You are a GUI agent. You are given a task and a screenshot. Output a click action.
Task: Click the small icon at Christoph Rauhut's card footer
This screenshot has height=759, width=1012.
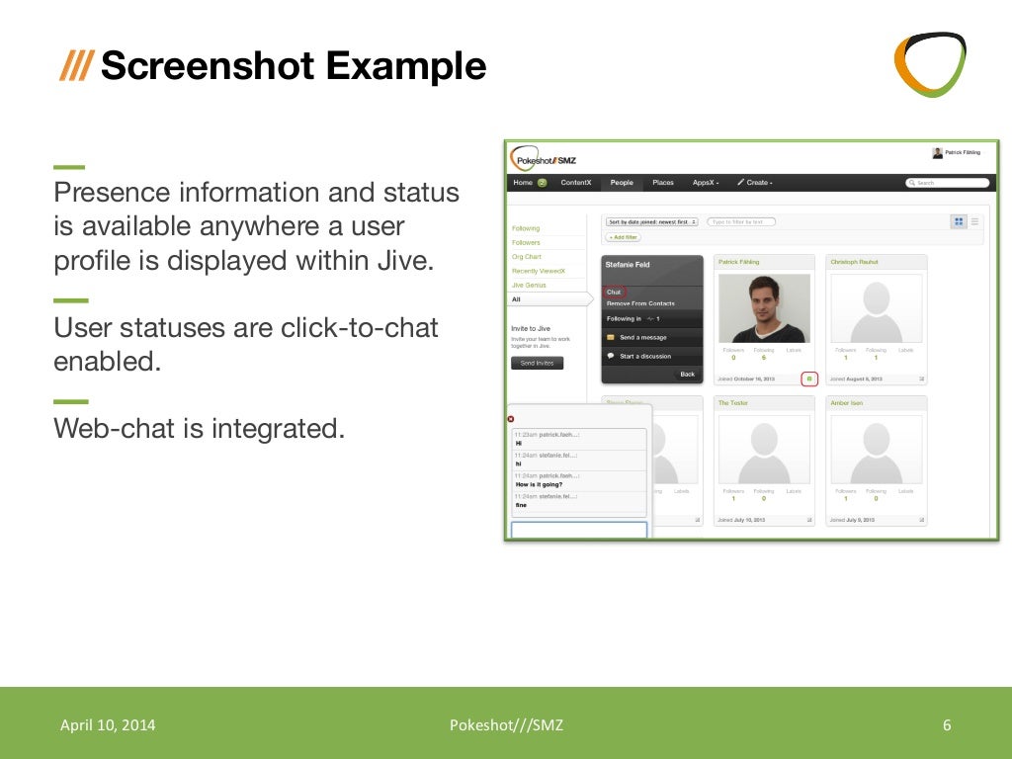tap(922, 379)
